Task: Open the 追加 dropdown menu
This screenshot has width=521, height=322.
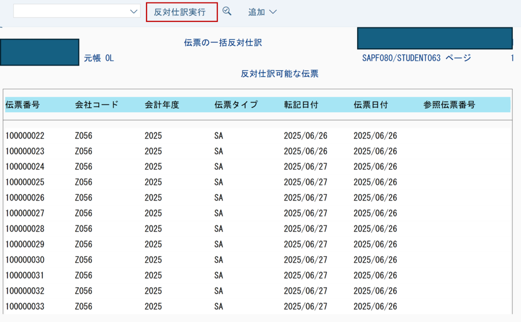Action: pyautogui.click(x=262, y=12)
